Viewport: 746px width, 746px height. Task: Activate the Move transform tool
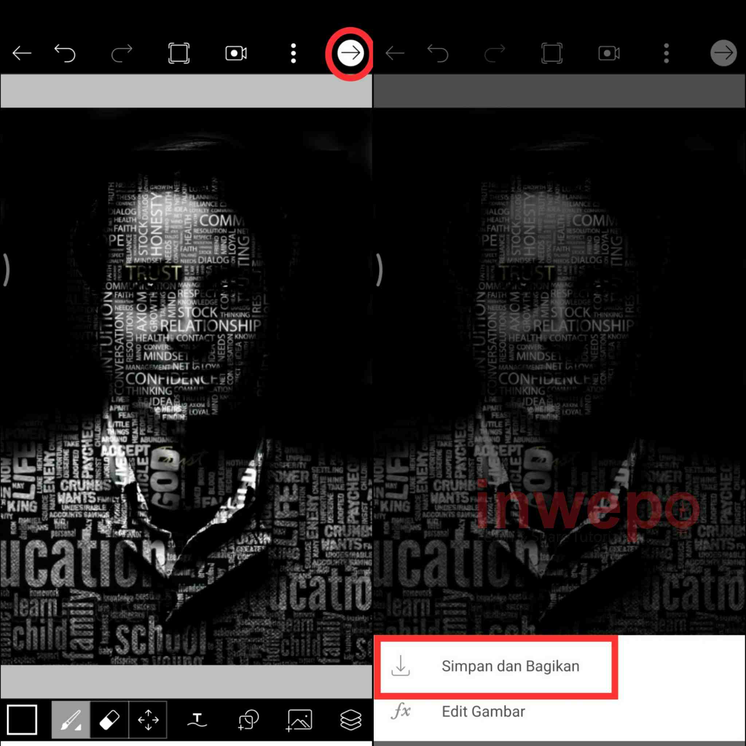[x=148, y=720]
